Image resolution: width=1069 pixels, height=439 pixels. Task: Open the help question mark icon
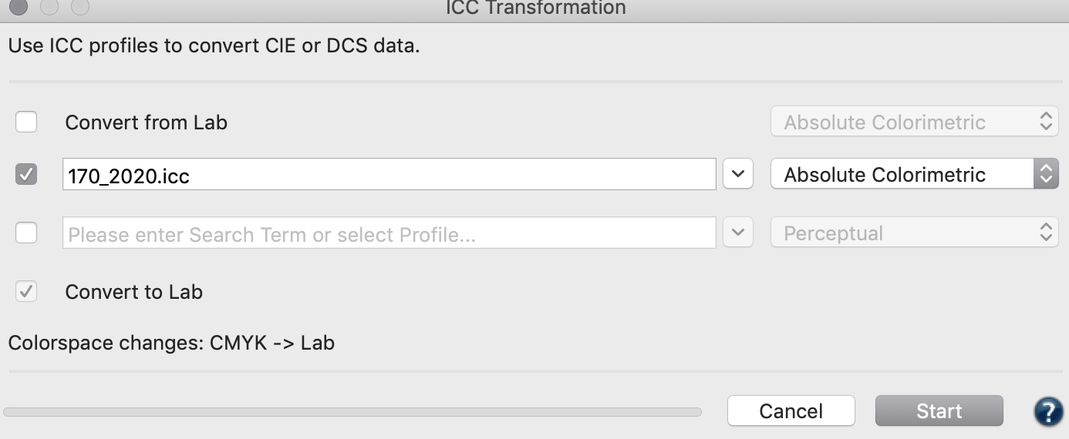(x=1049, y=411)
